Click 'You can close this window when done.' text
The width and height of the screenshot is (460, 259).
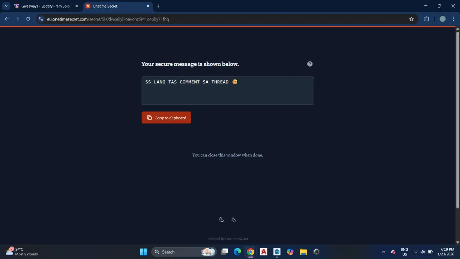227,155
